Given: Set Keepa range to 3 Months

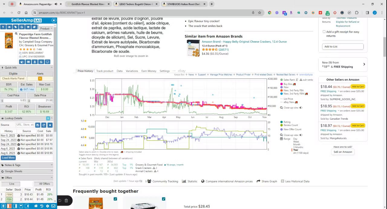Looking at the screenshot, I should click(x=298, y=147).
